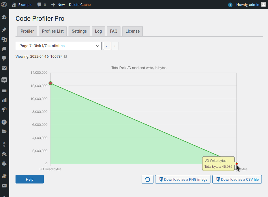This screenshot has height=197, width=268.
Task: Open Comments icon in sidebar
Action: (4, 59)
